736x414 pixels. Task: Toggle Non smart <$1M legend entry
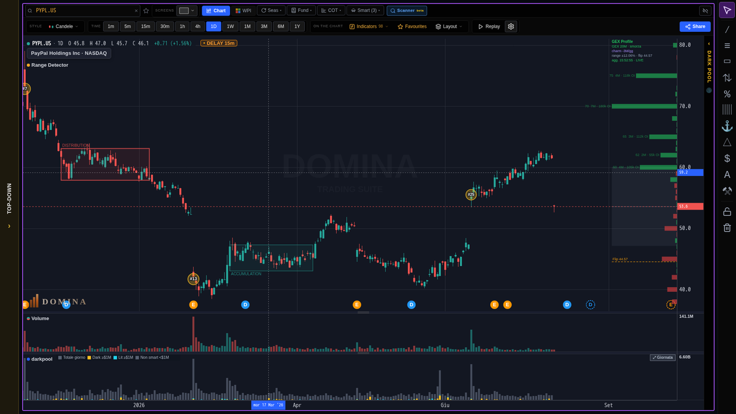point(152,357)
